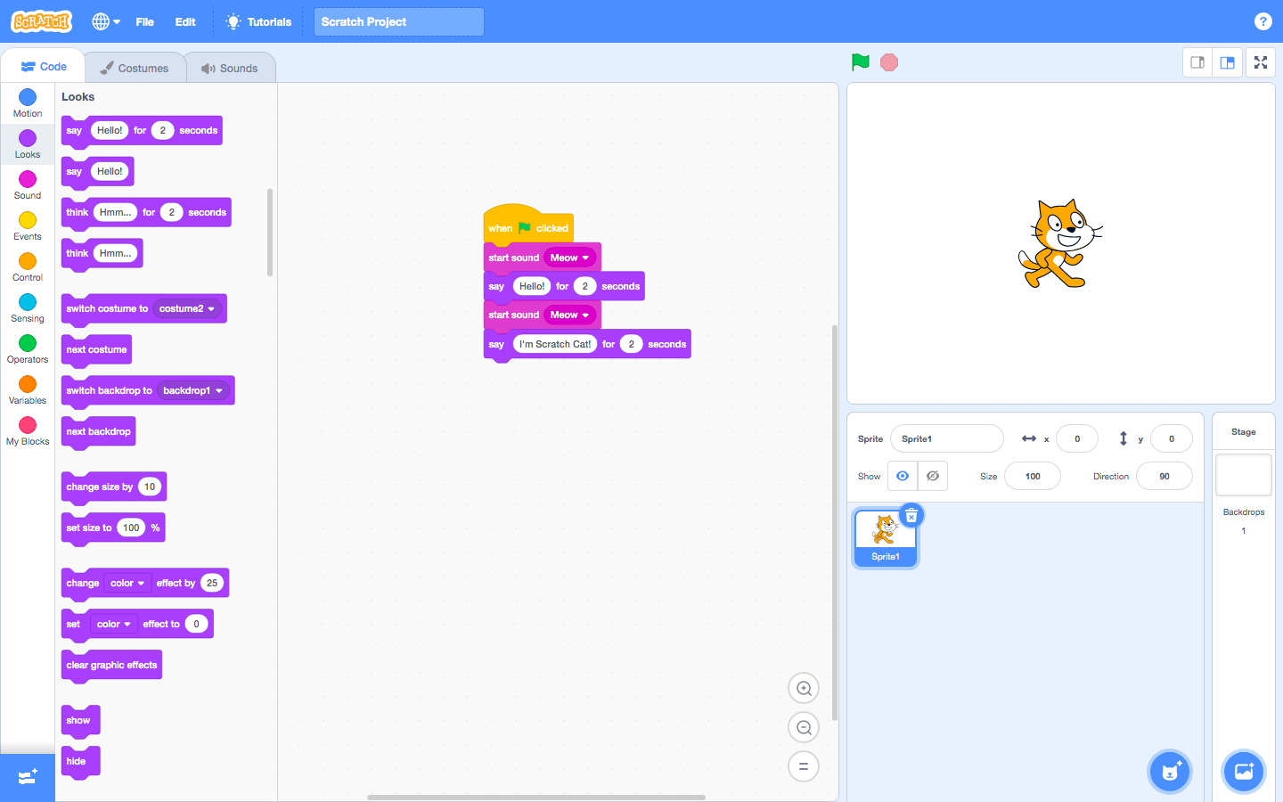The image size is (1283, 802).
Task: Select the Sensing block category
Action: [28, 308]
